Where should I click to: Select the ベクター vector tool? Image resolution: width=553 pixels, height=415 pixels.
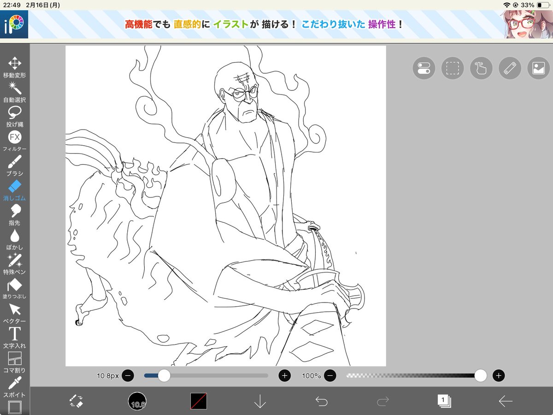[x=15, y=313]
